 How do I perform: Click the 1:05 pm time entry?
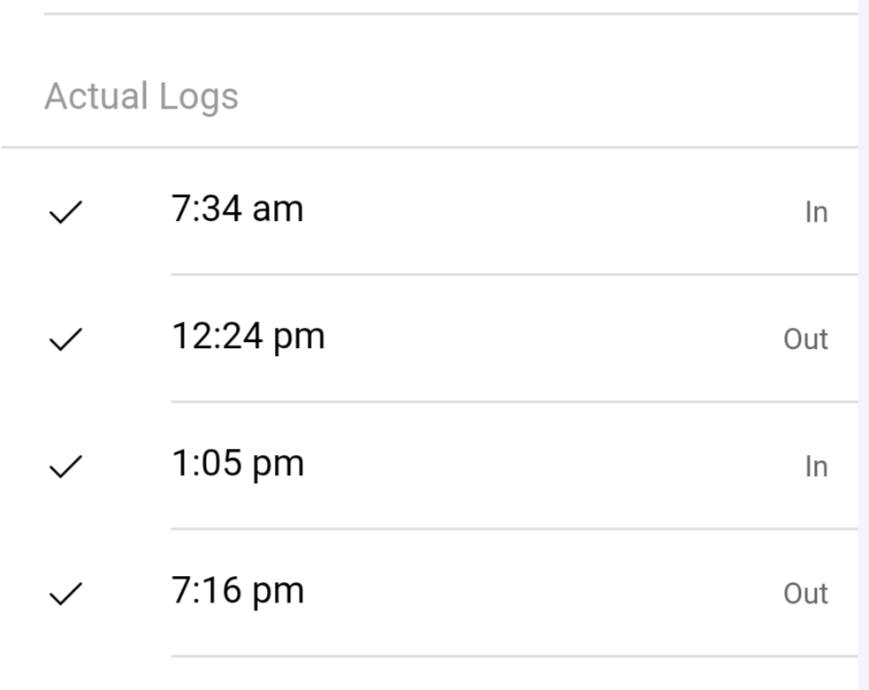coord(237,464)
